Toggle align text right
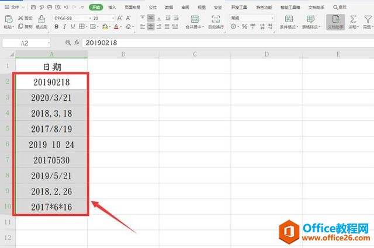 pos(159,26)
